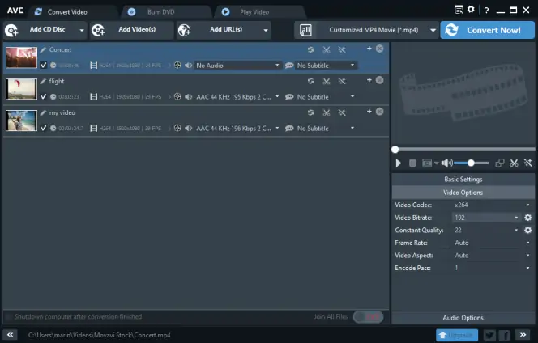
Task: Click the subtitle bubble icon in the my video row
Action: tap(289, 129)
